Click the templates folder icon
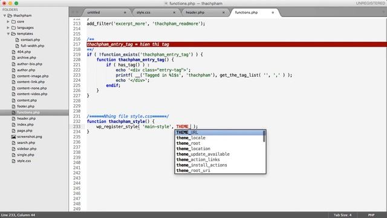The image size is (387, 218). pos(13,34)
